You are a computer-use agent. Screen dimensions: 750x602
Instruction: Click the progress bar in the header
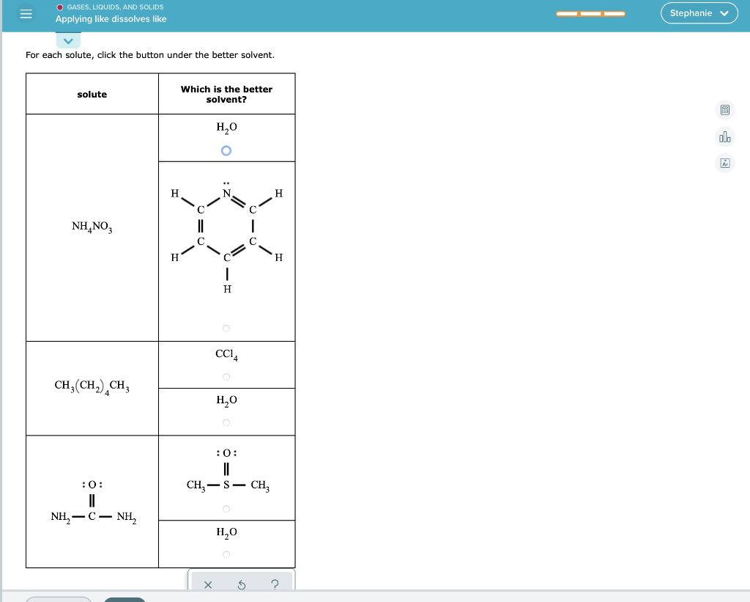(590, 12)
